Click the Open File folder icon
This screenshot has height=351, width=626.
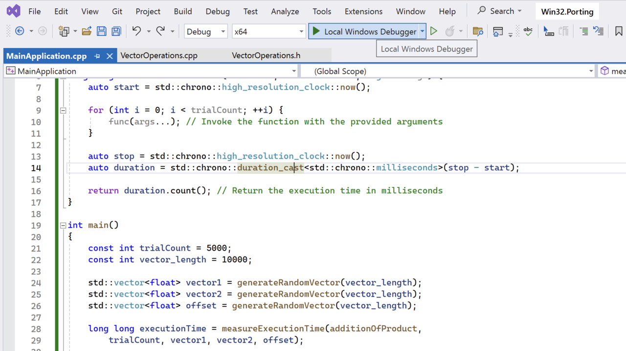pos(87,31)
